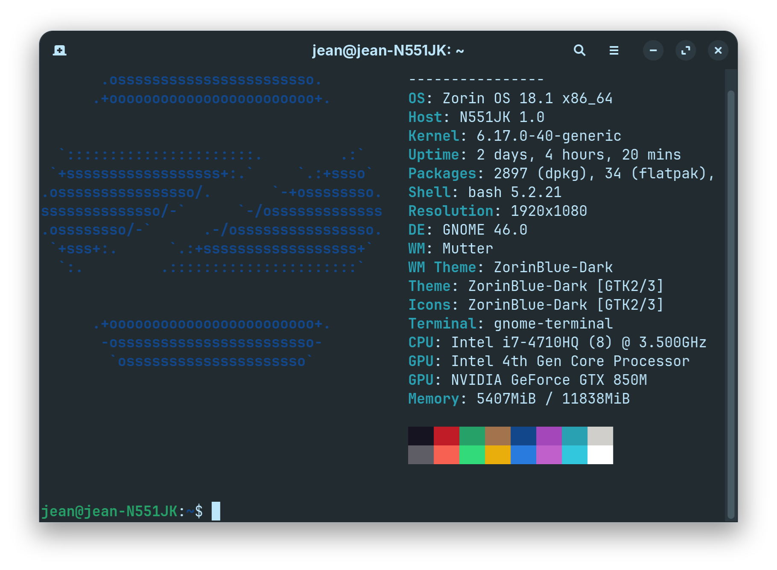
Task: Click the teal color block
Action: pyautogui.click(x=575, y=436)
